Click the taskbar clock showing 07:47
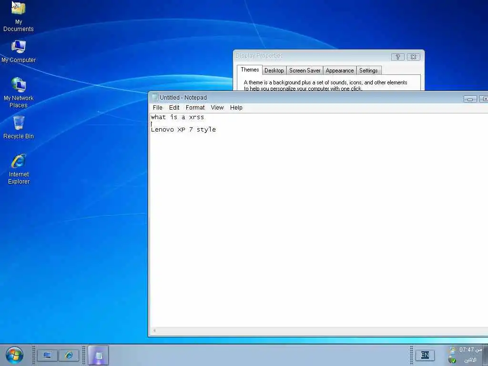The height and width of the screenshot is (366, 488). pos(470,350)
